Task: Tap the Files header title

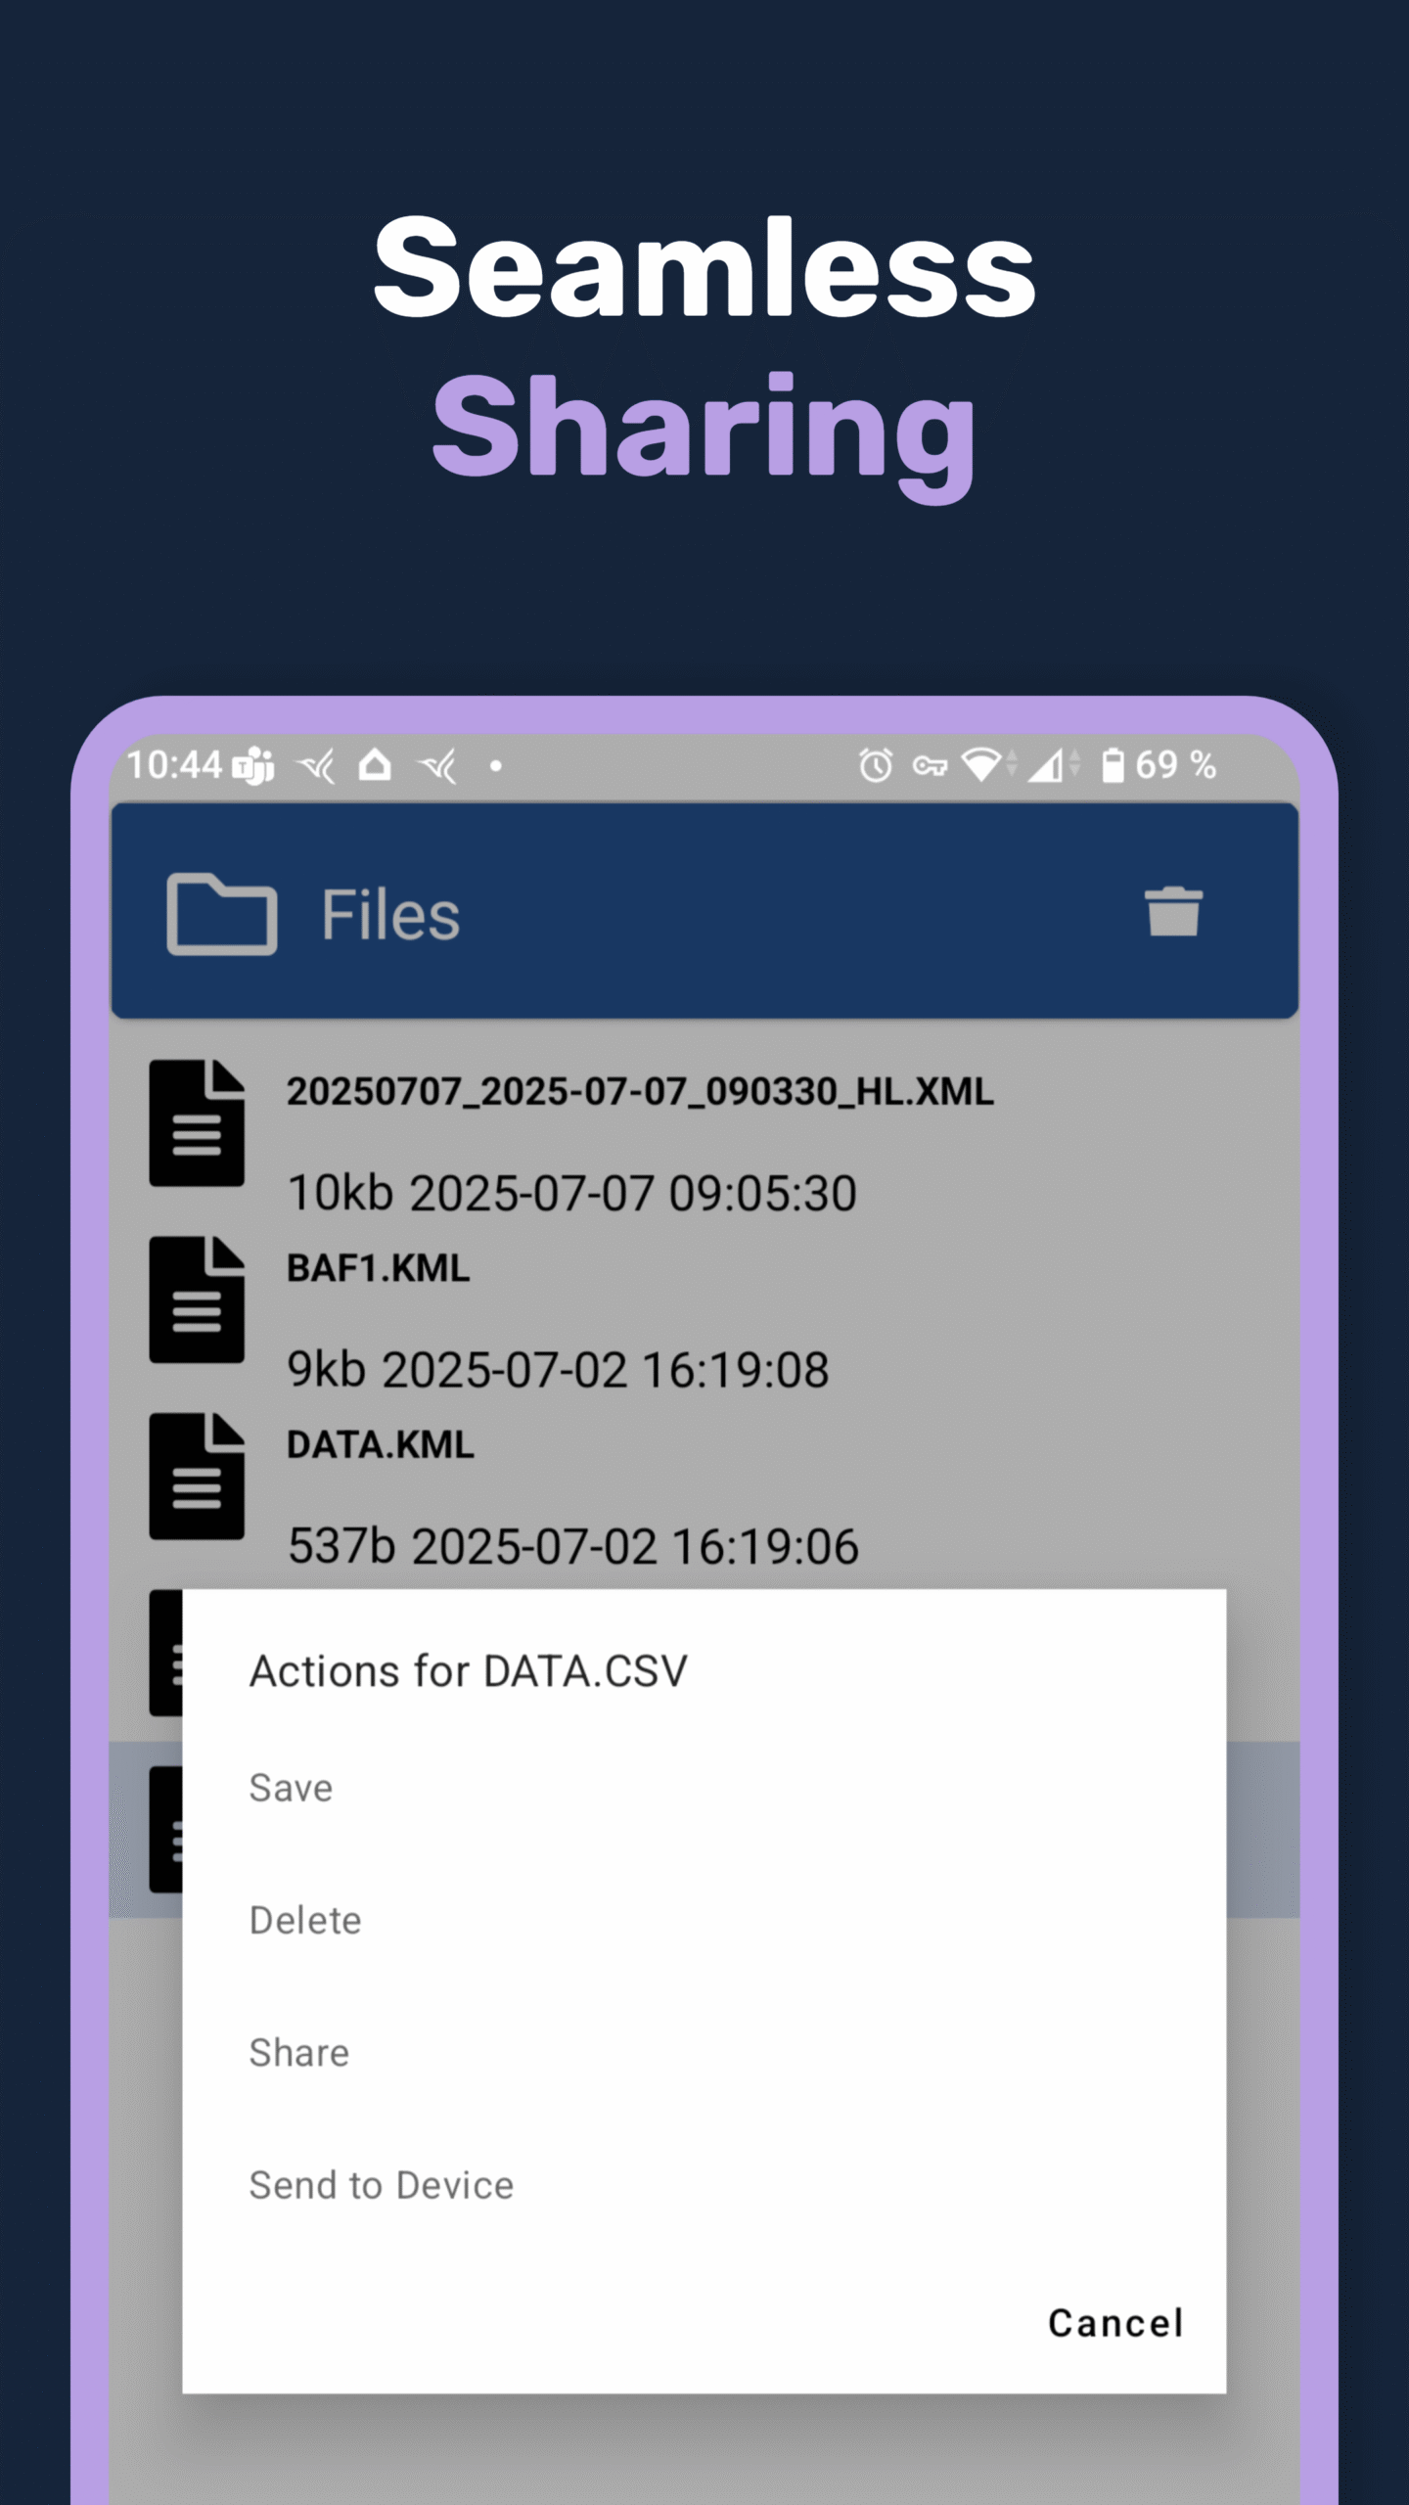Action: [390, 916]
